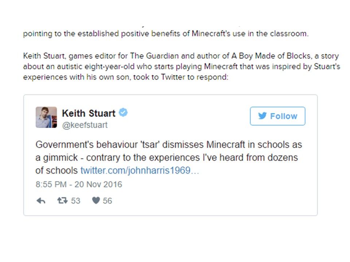The image size is (350, 262).
Task: Click the article paragraph starting Keith Stuart
Action: pos(182,66)
